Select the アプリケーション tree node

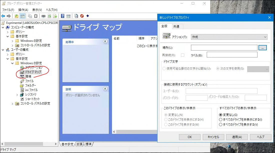click(x=34, y=67)
